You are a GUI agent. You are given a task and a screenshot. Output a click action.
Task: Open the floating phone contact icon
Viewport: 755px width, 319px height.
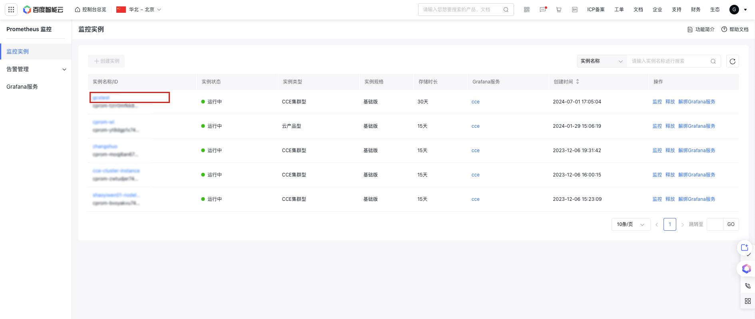point(748,286)
